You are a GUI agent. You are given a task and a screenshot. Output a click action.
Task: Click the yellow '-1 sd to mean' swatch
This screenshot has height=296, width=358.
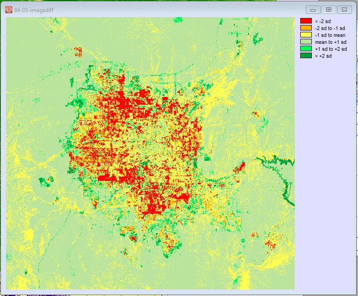coord(306,35)
